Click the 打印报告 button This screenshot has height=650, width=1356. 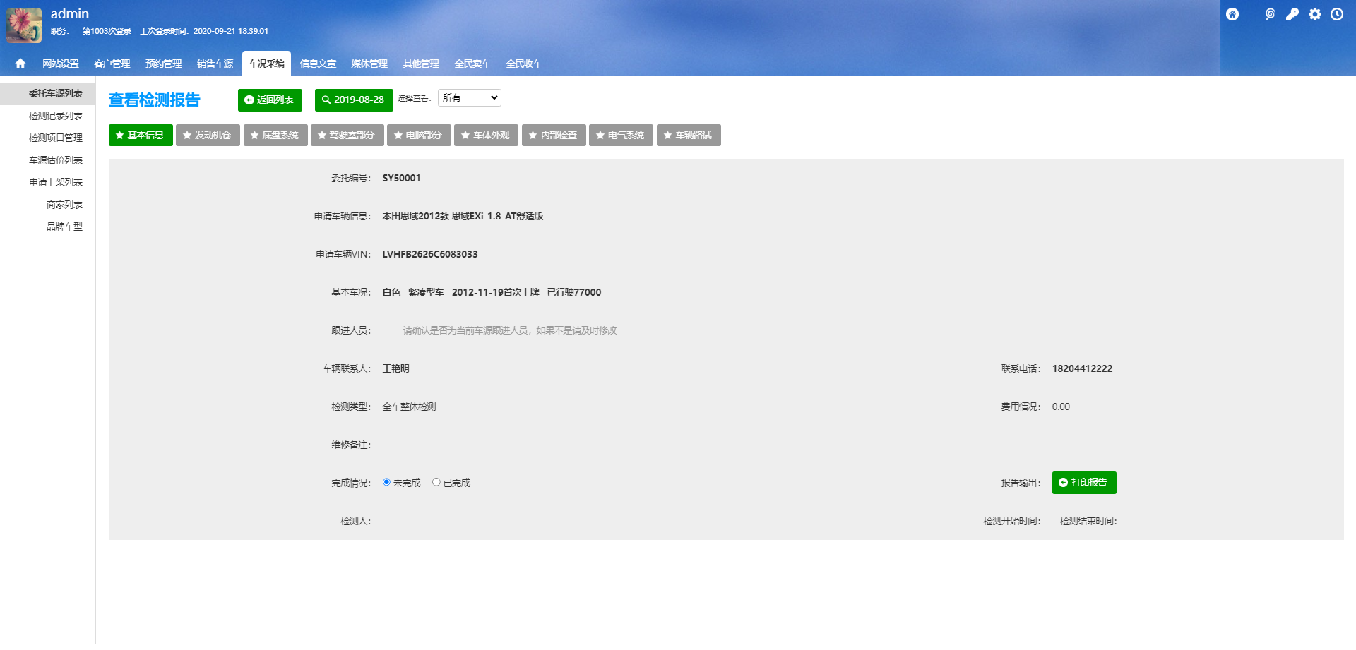pyautogui.click(x=1083, y=483)
